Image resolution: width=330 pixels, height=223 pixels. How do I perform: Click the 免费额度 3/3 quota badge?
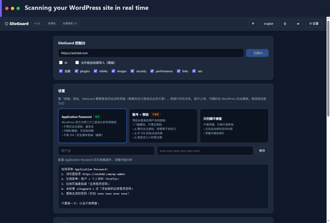coord(70,23)
